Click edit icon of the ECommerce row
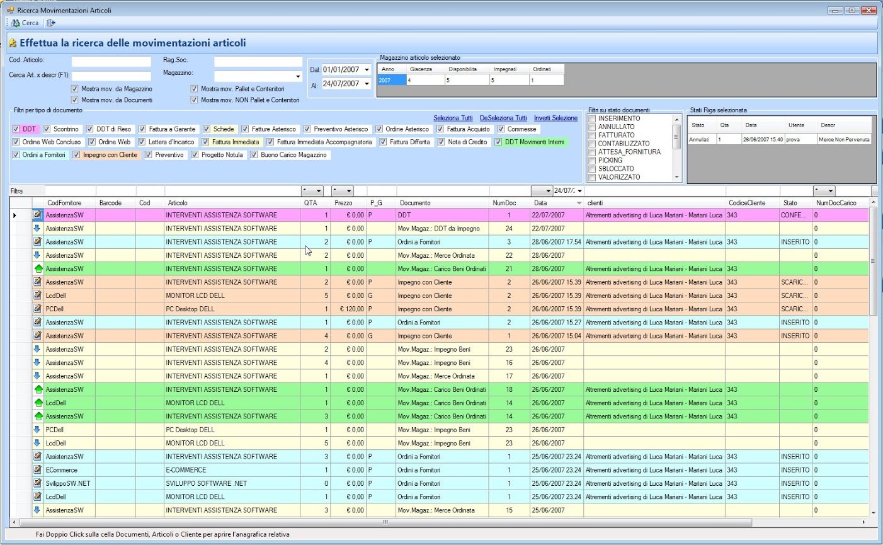 pos(38,469)
